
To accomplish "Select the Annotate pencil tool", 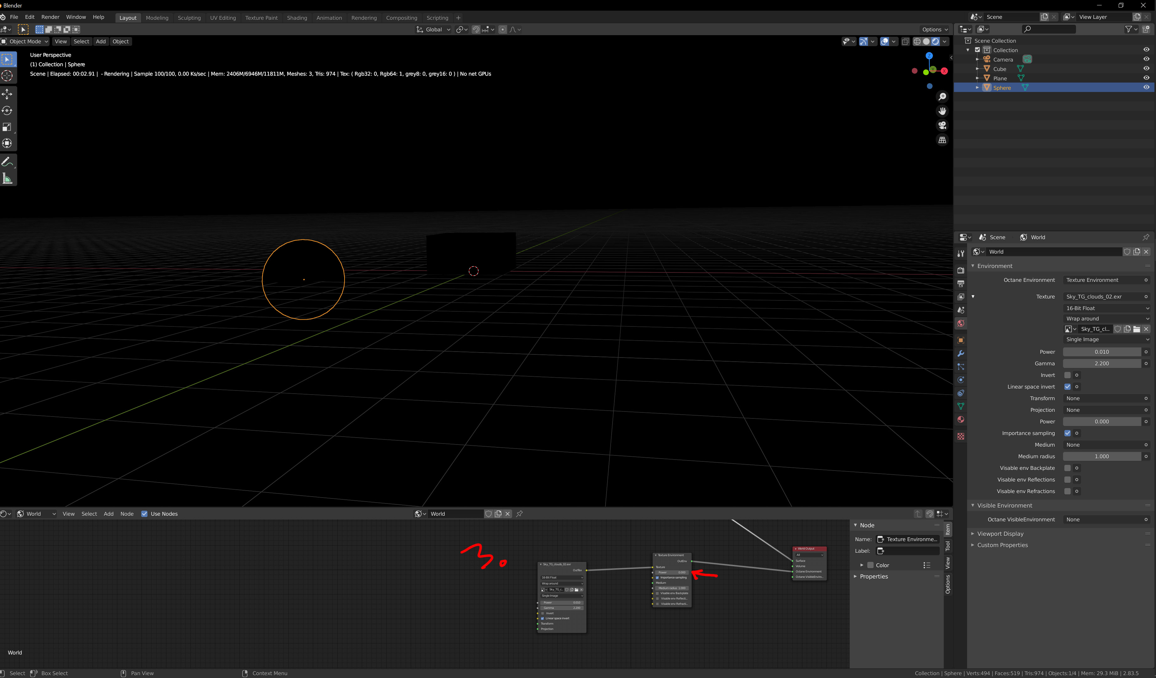I will (x=7, y=162).
